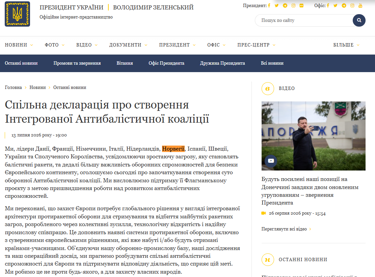Expand the Офіс menu chevron

pos(224,45)
